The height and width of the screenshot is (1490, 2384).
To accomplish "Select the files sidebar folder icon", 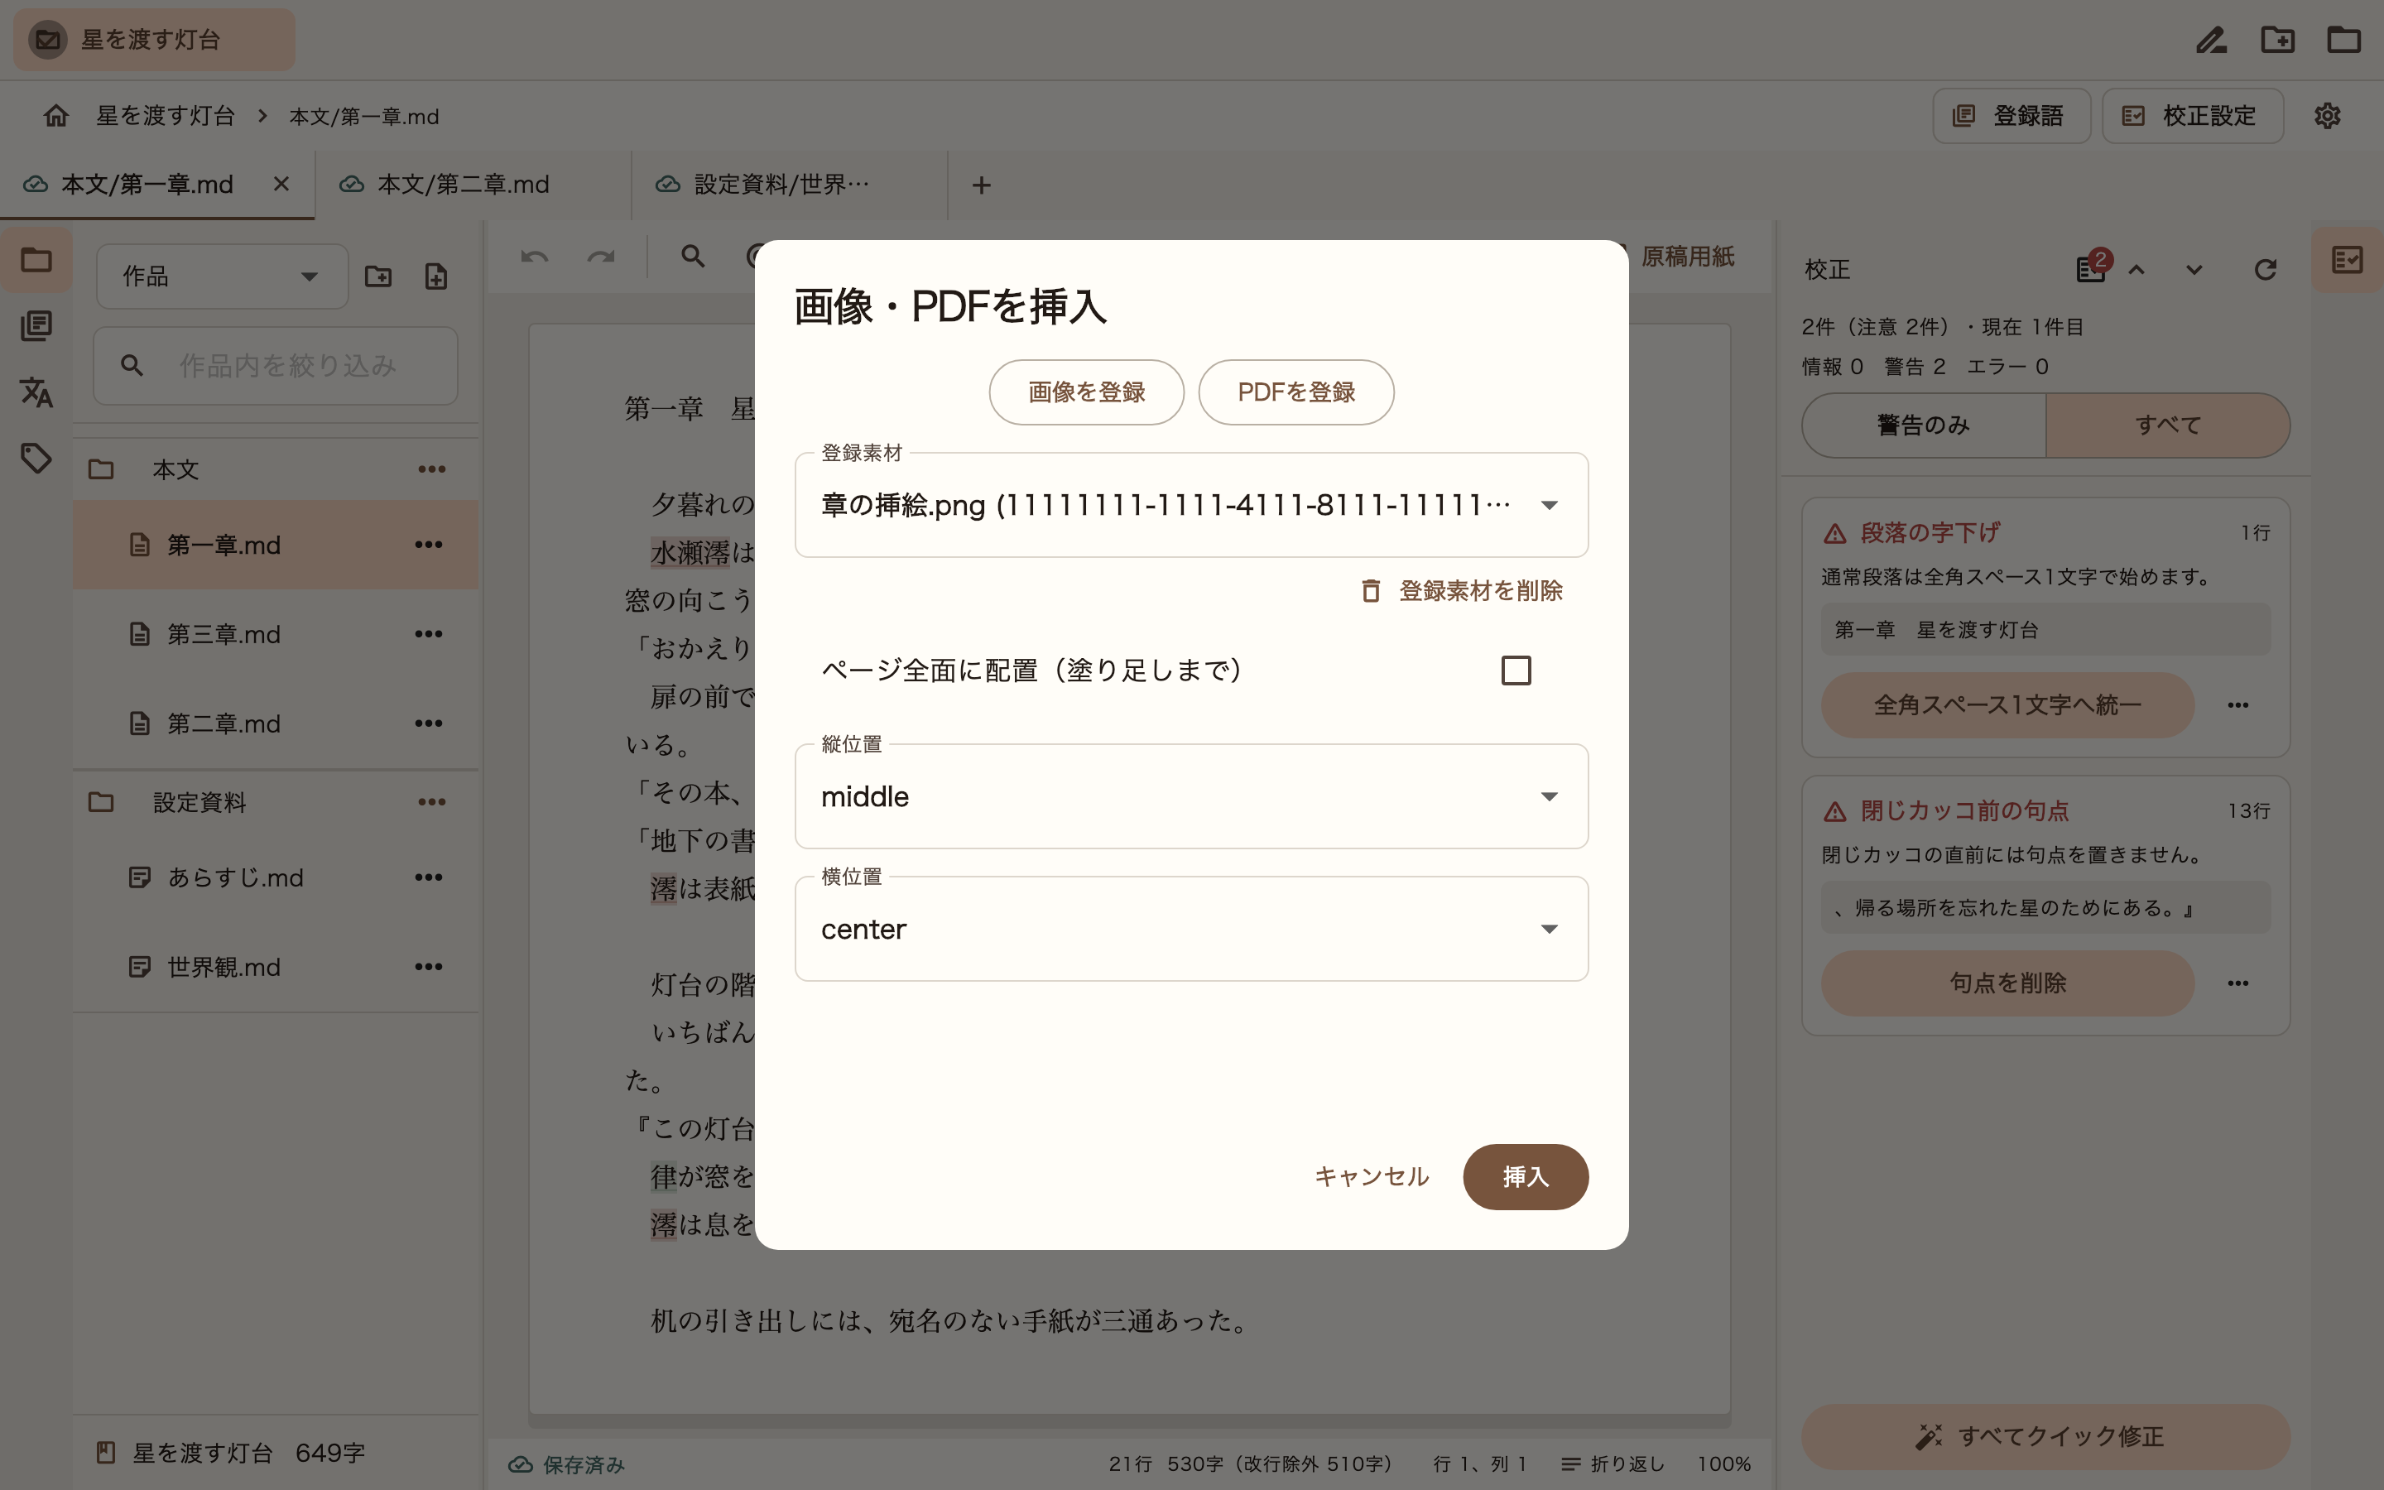I will coord(36,260).
